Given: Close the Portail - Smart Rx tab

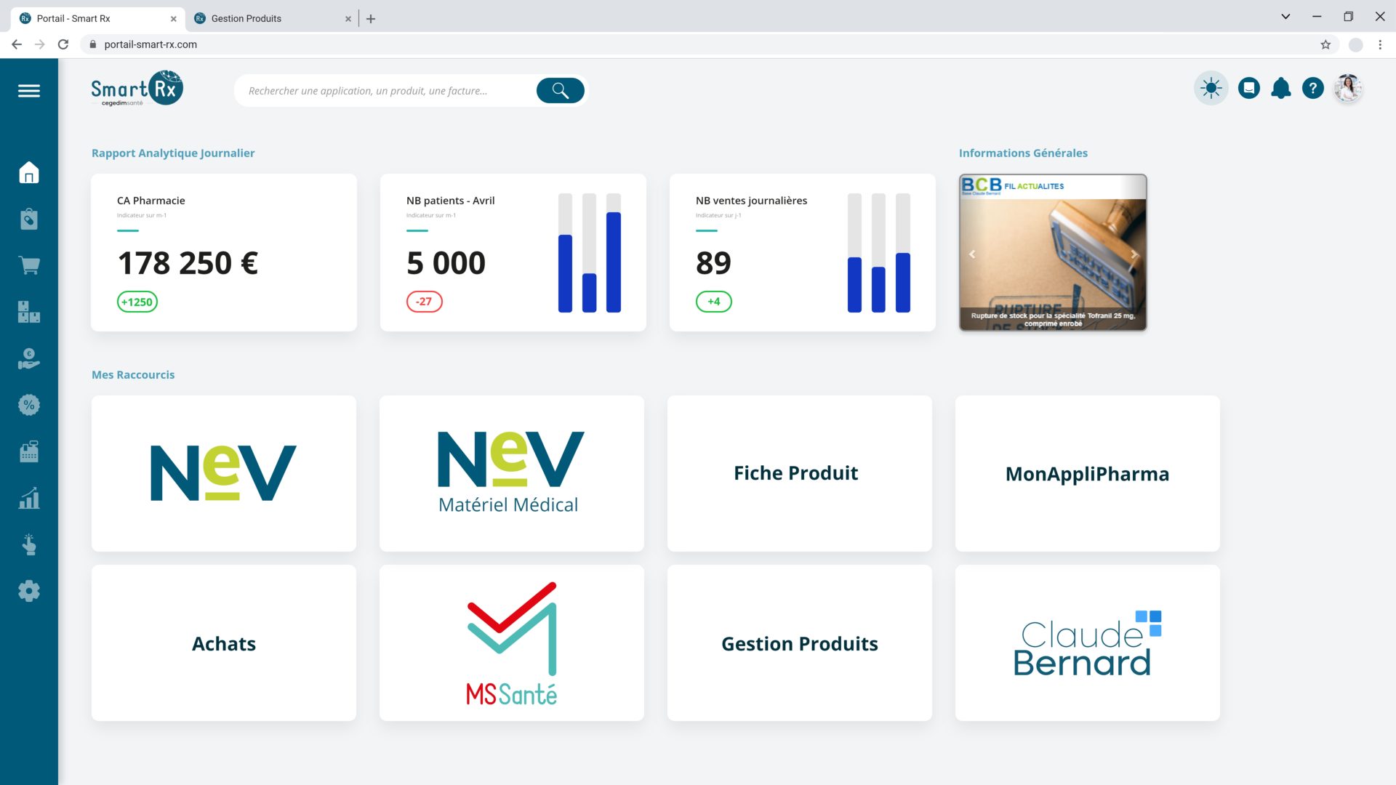Looking at the screenshot, I should (174, 19).
